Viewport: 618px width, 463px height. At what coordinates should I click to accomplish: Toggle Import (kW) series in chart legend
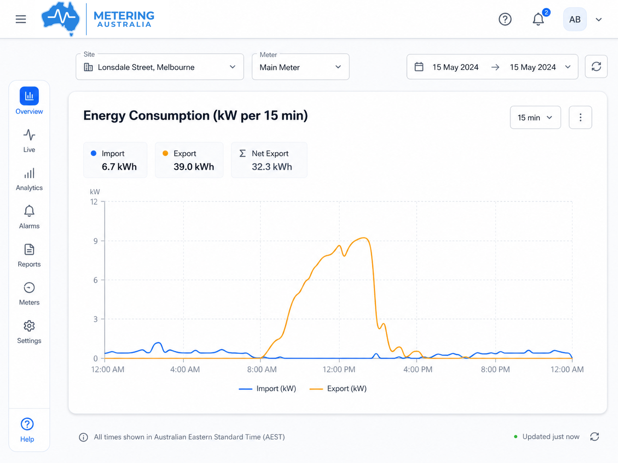(267, 388)
